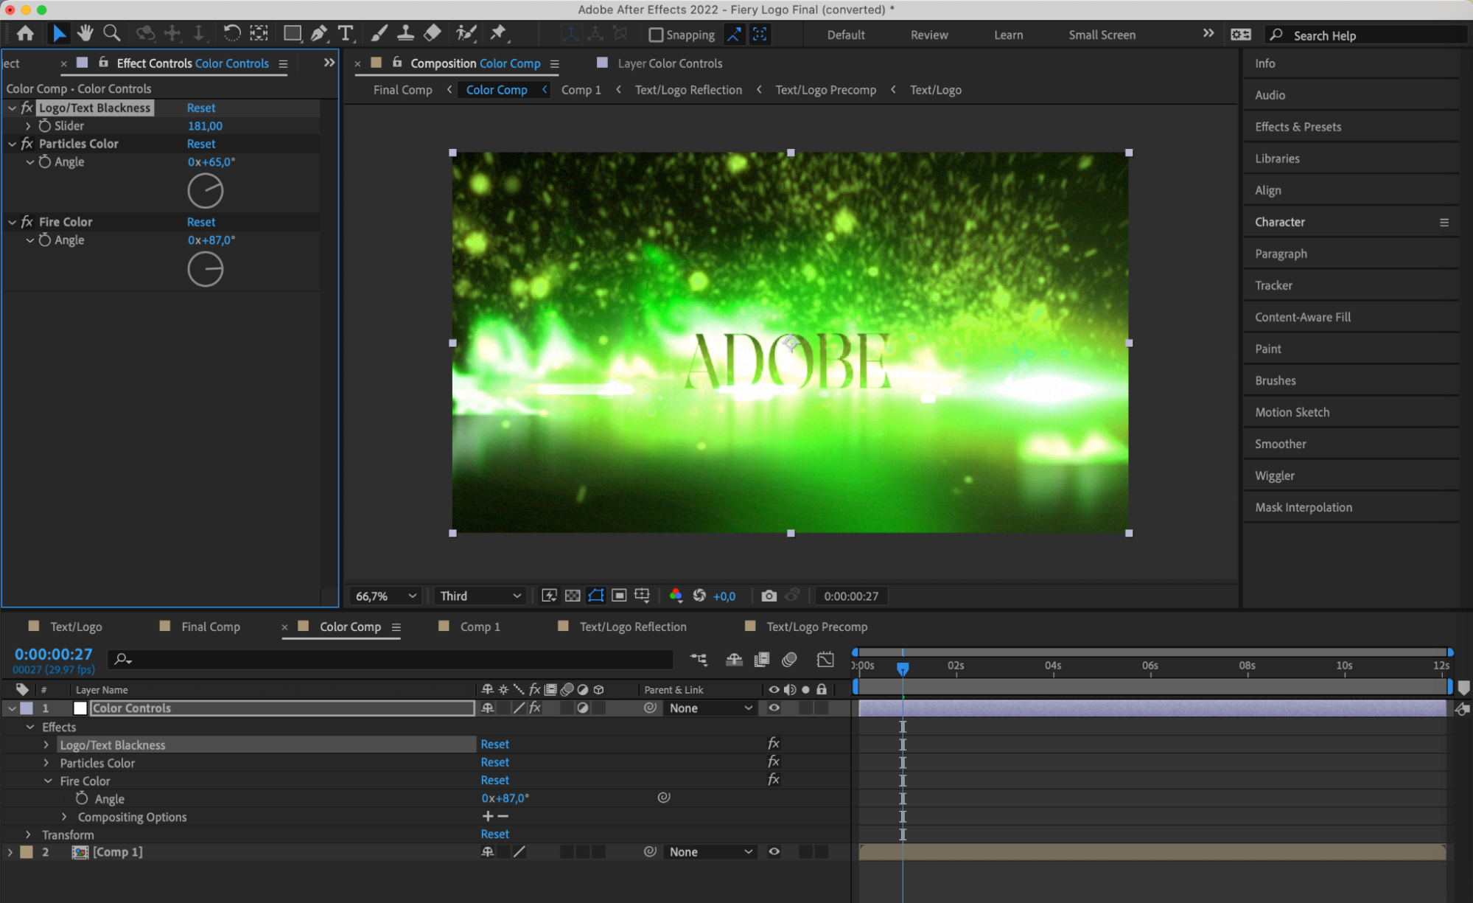
Task: Reset exposure aperture icon in viewer
Action: [699, 596]
